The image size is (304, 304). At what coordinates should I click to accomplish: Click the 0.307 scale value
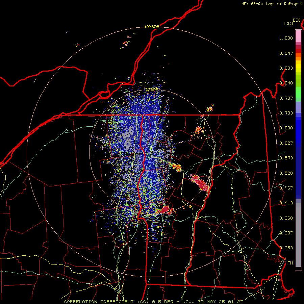pyautogui.click(x=286, y=233)
